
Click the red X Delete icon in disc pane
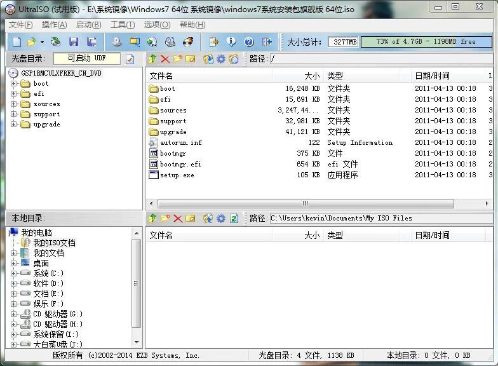point(165,58)
